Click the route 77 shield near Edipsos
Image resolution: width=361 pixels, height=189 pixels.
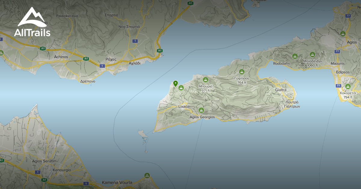tap(338, 85)
